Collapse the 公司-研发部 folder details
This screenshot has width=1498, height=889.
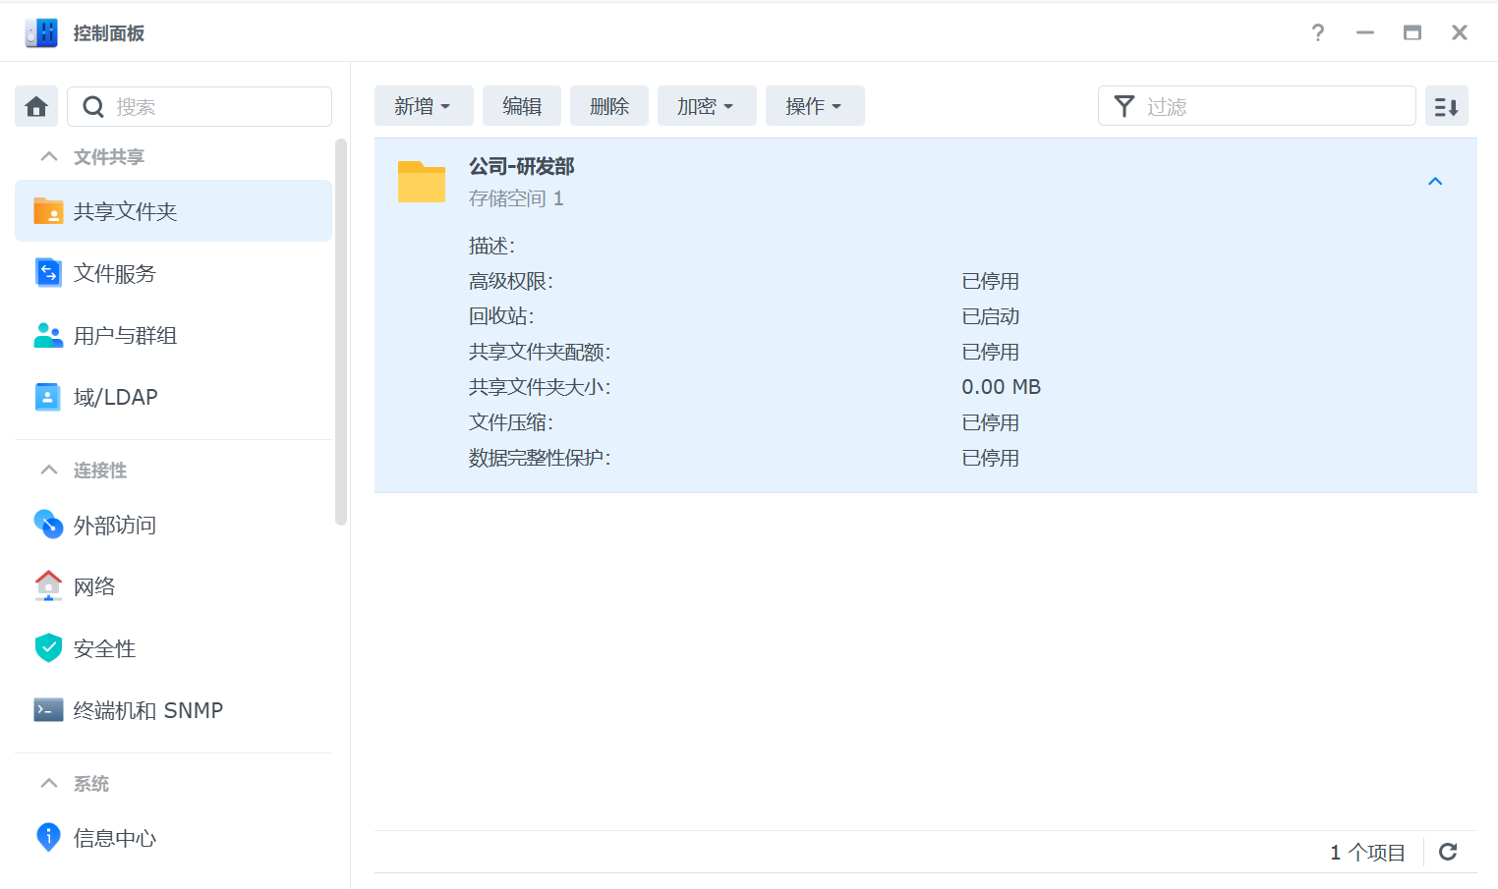point(1435,181)
